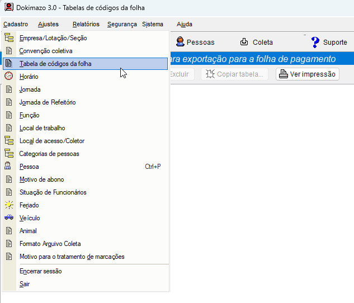Image resolution: width=354 pixels, height=303 pixels.
Task: Choose Jornada de Refeitório menu entry
Action: pyautogui.click(x=48, y=102)
